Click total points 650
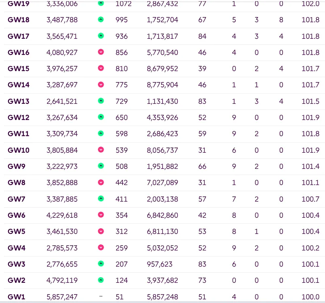 (x=122, y=118)
